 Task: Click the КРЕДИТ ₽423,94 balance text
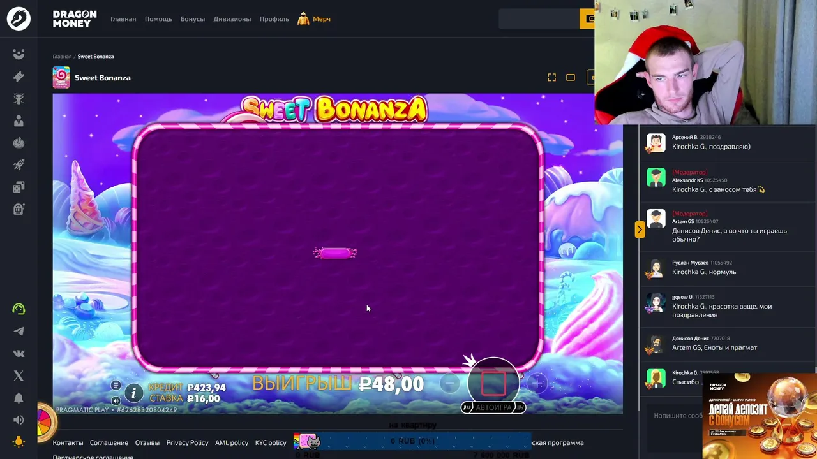[187, 388]
